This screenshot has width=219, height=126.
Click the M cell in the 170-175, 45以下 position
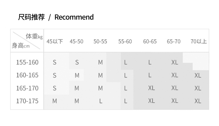tap(55, 101)
